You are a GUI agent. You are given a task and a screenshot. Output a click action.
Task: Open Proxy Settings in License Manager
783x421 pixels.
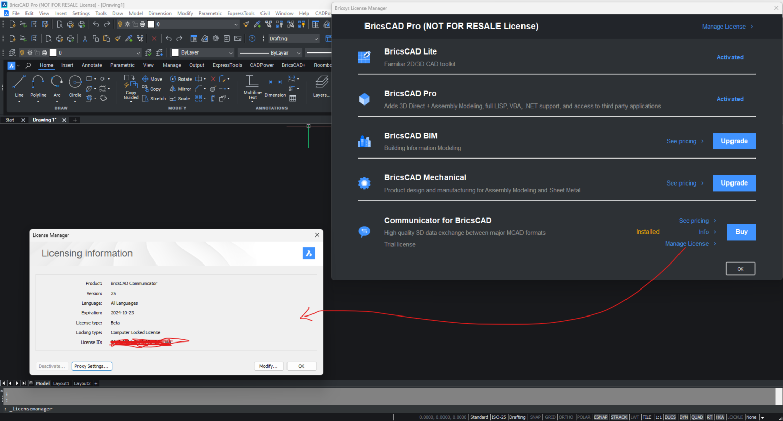(92, 366)
